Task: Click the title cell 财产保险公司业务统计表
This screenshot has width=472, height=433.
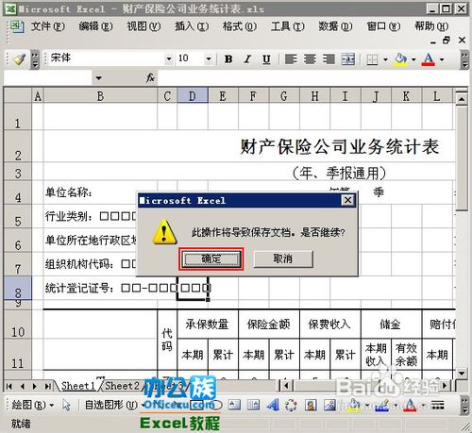Action: coord(340,147)
